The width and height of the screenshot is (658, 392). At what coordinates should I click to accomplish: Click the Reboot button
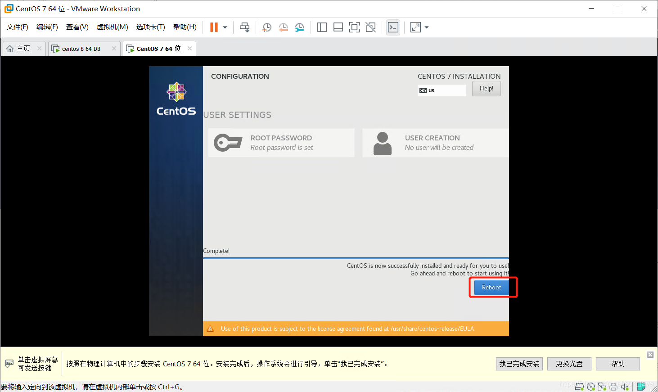[x=491, y=287]
